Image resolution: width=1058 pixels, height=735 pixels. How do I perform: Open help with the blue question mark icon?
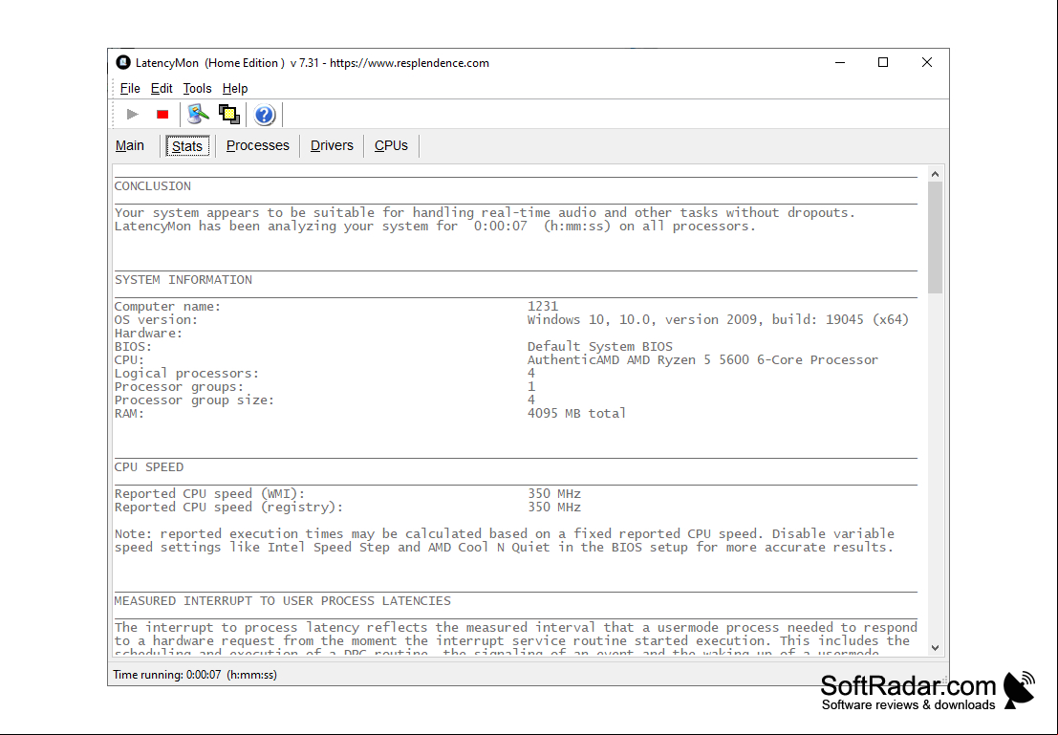tap(265, 115)
